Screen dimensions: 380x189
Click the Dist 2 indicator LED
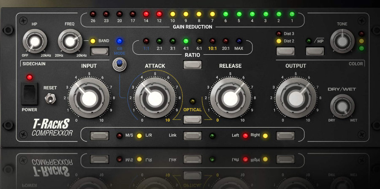point(279,41)
